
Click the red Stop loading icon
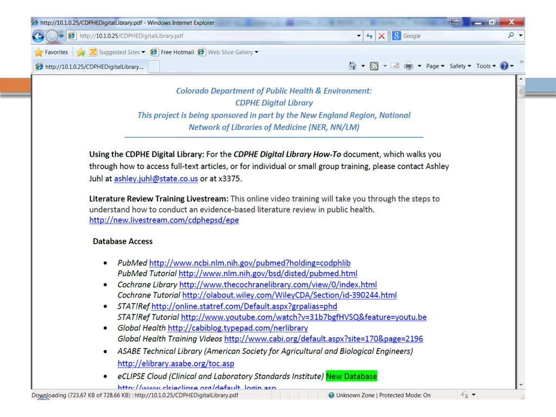(x=382, y=36)
